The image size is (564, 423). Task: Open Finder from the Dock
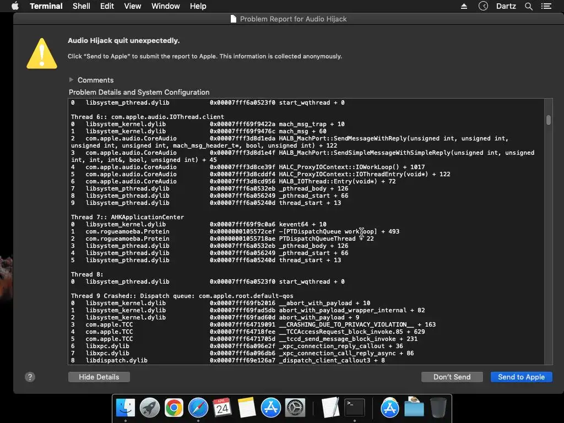[x=126, y=408]
